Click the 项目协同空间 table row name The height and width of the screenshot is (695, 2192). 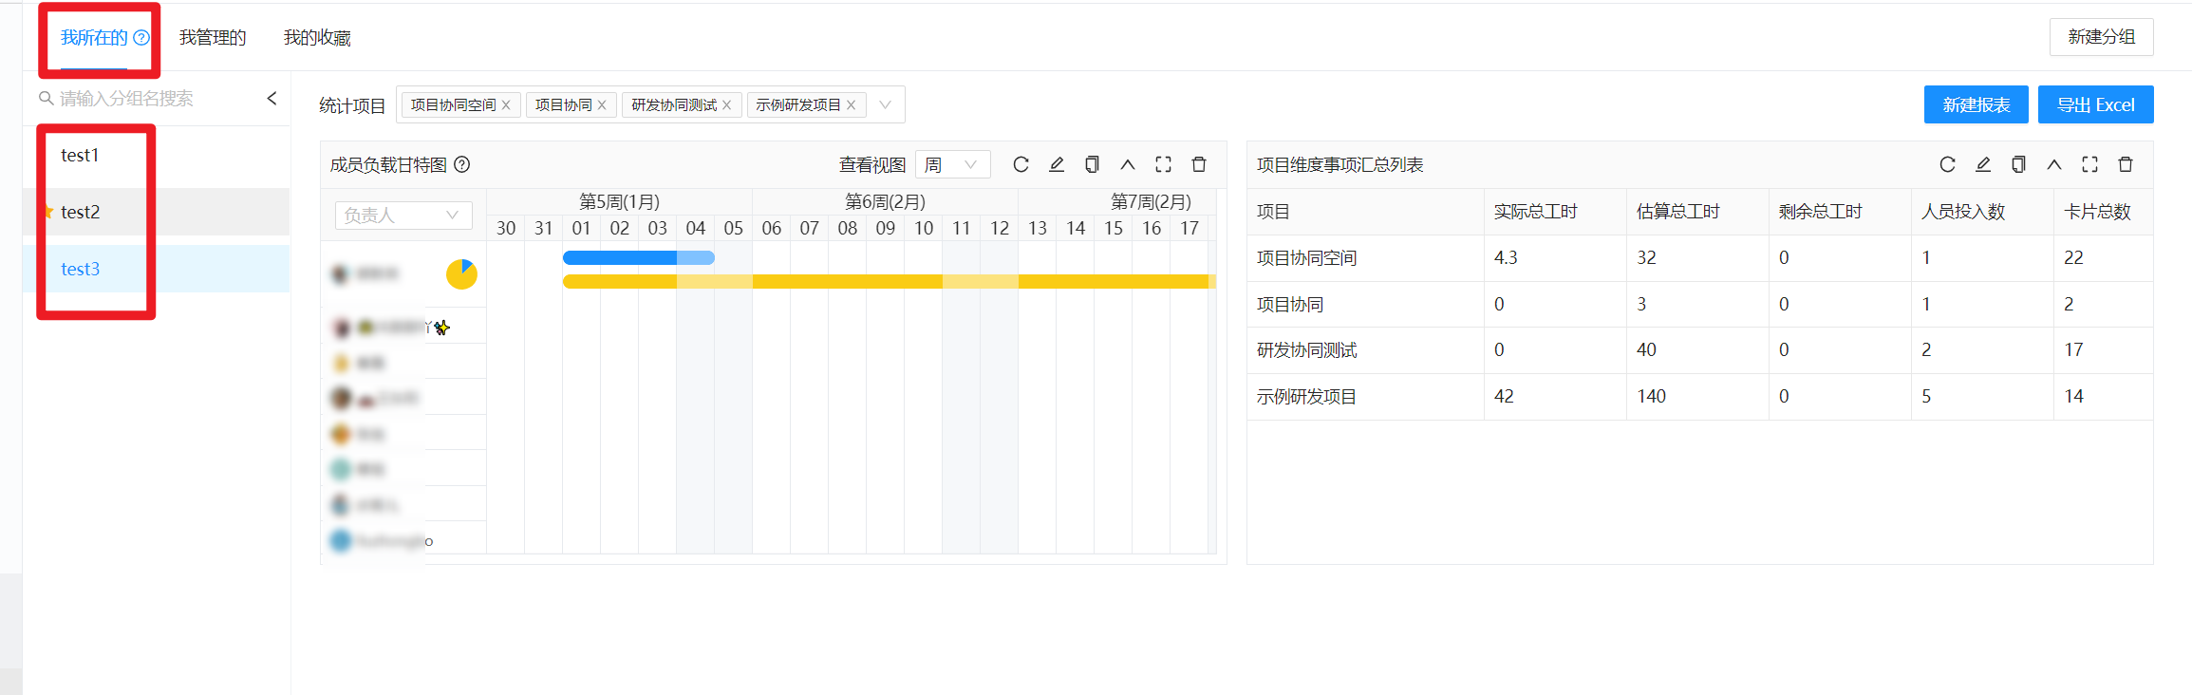1306,258
